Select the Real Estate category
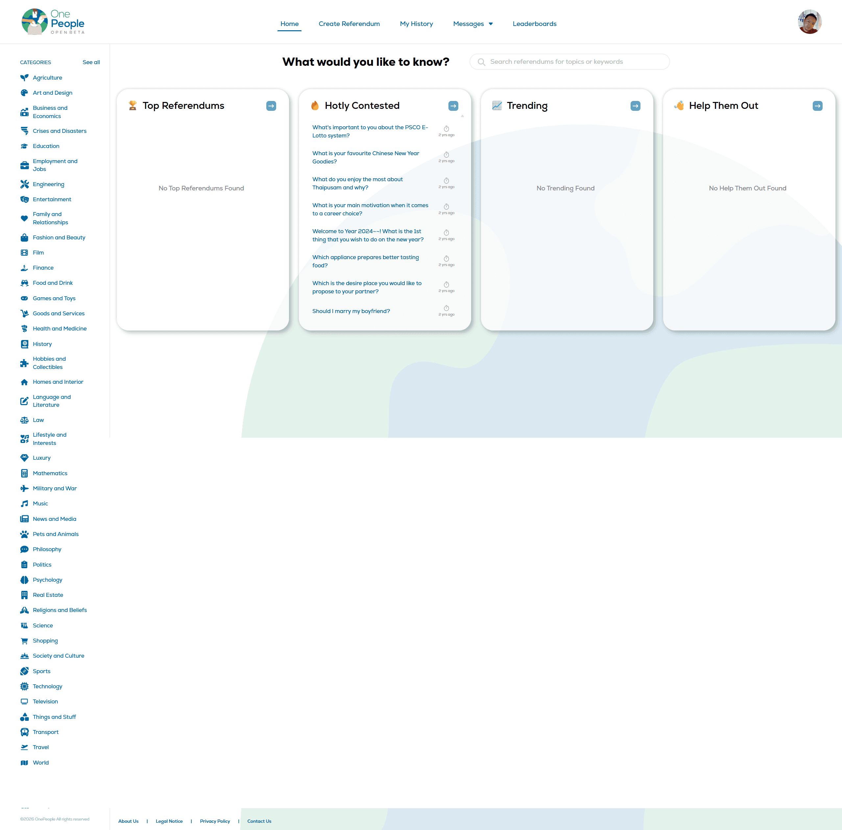Screen dimensions: 842x830 (x=48, y=595)
